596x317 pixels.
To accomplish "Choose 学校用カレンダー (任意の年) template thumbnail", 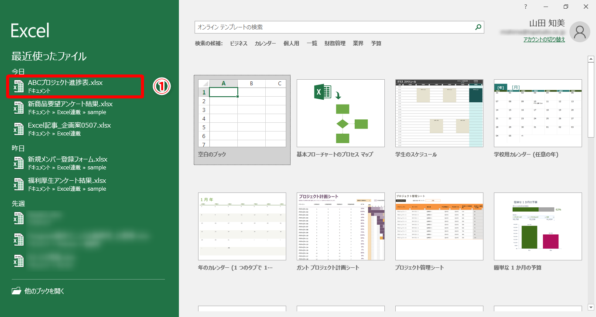I will 538,113.
